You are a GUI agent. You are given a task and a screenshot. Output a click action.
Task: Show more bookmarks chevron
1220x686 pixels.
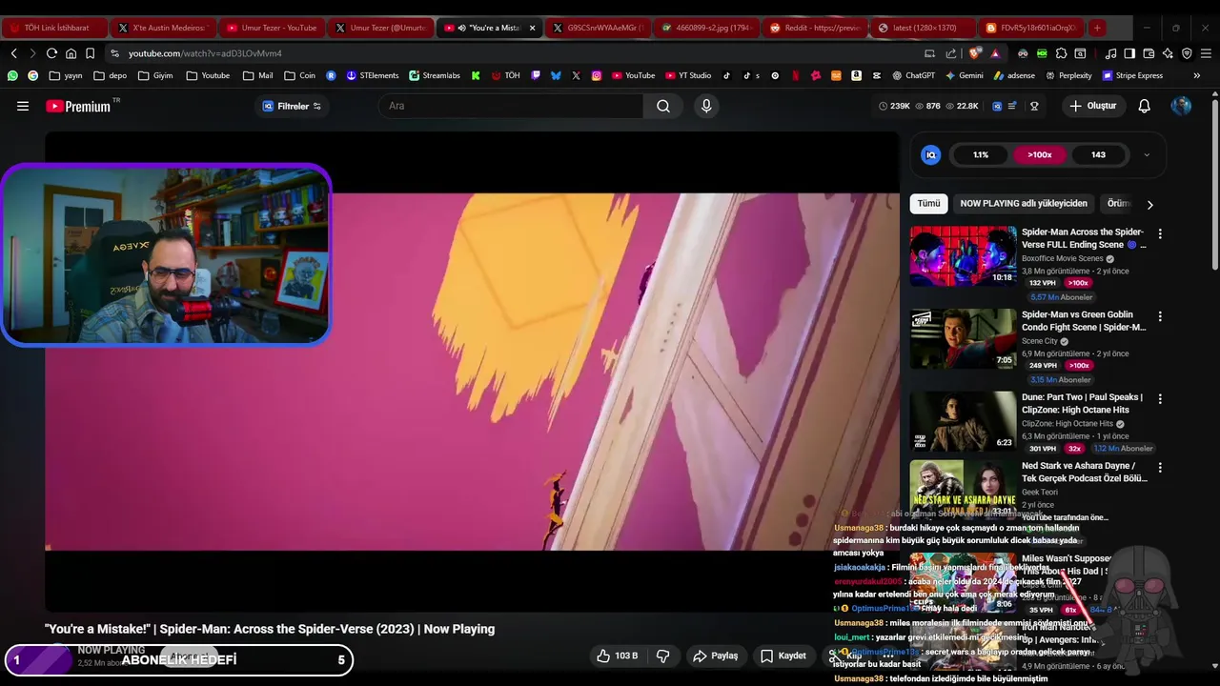pos(1197,75)
